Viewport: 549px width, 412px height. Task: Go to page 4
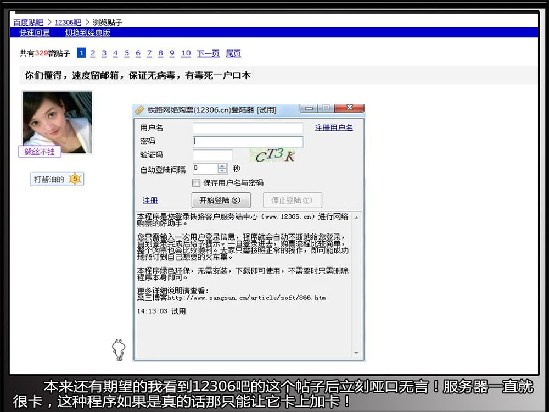(115, 53)
